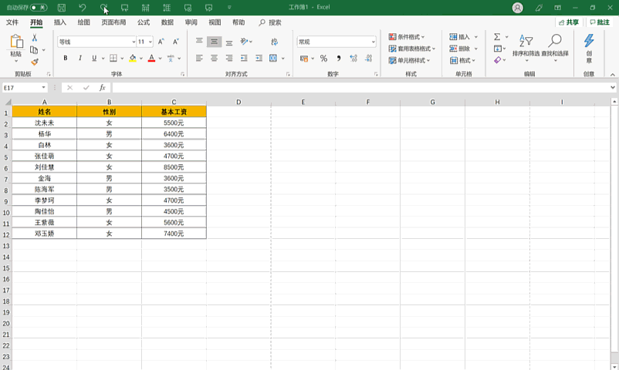Decrease decimal places
Image resolution: width=619 pixels, height=370 pixels.
pyautogui.click(x=368, y=59)
